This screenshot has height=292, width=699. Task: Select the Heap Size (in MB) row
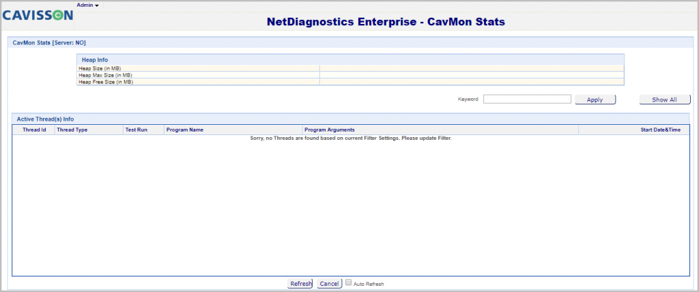(350, 68)
